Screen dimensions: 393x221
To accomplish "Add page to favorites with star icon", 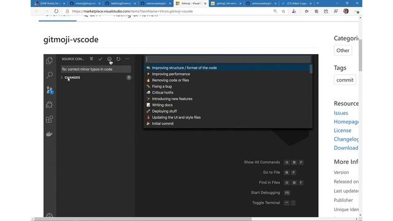I will [284, 11].
